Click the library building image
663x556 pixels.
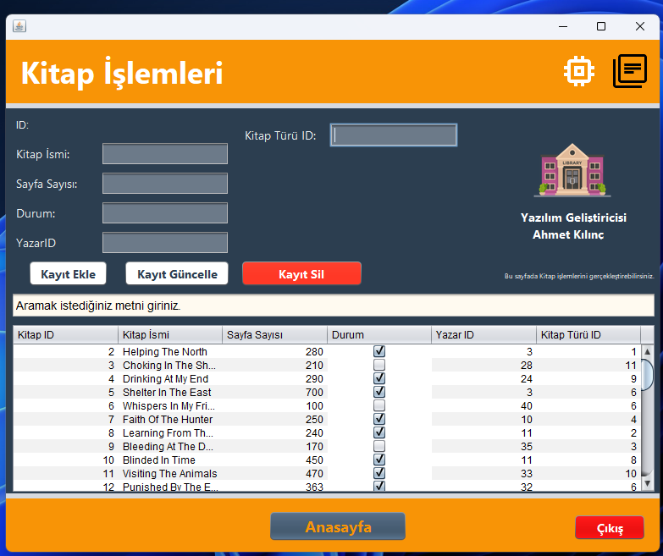tap(572, 170)
